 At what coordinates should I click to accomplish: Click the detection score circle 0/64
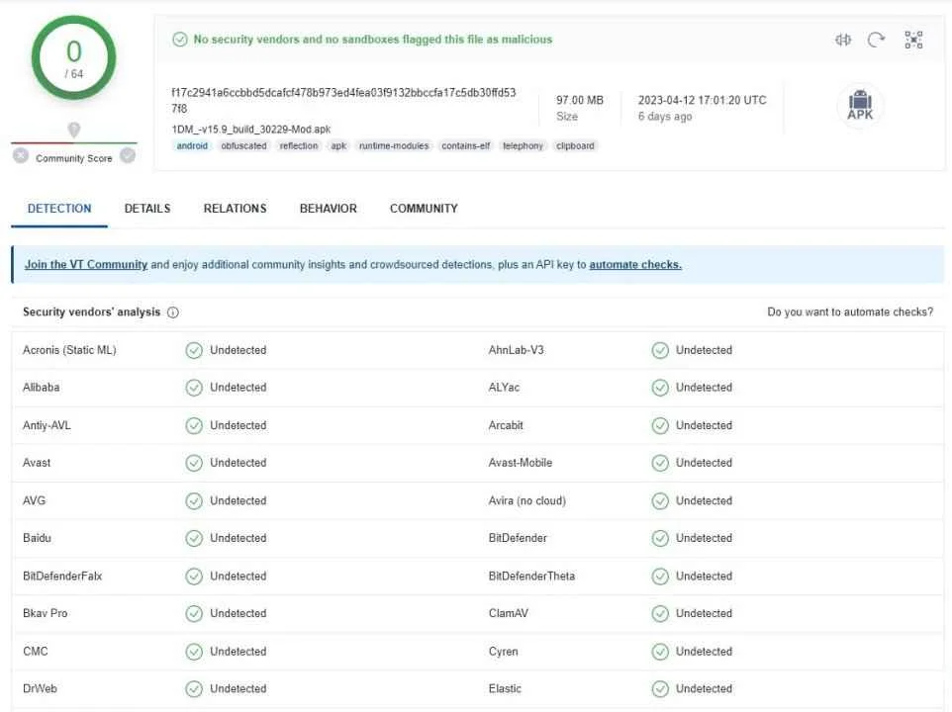(73, 57)
